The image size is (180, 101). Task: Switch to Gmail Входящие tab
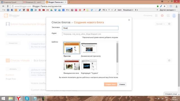(x=34, y=2)
